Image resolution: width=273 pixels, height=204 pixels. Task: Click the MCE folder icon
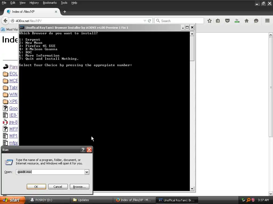(x=6, y=81)
